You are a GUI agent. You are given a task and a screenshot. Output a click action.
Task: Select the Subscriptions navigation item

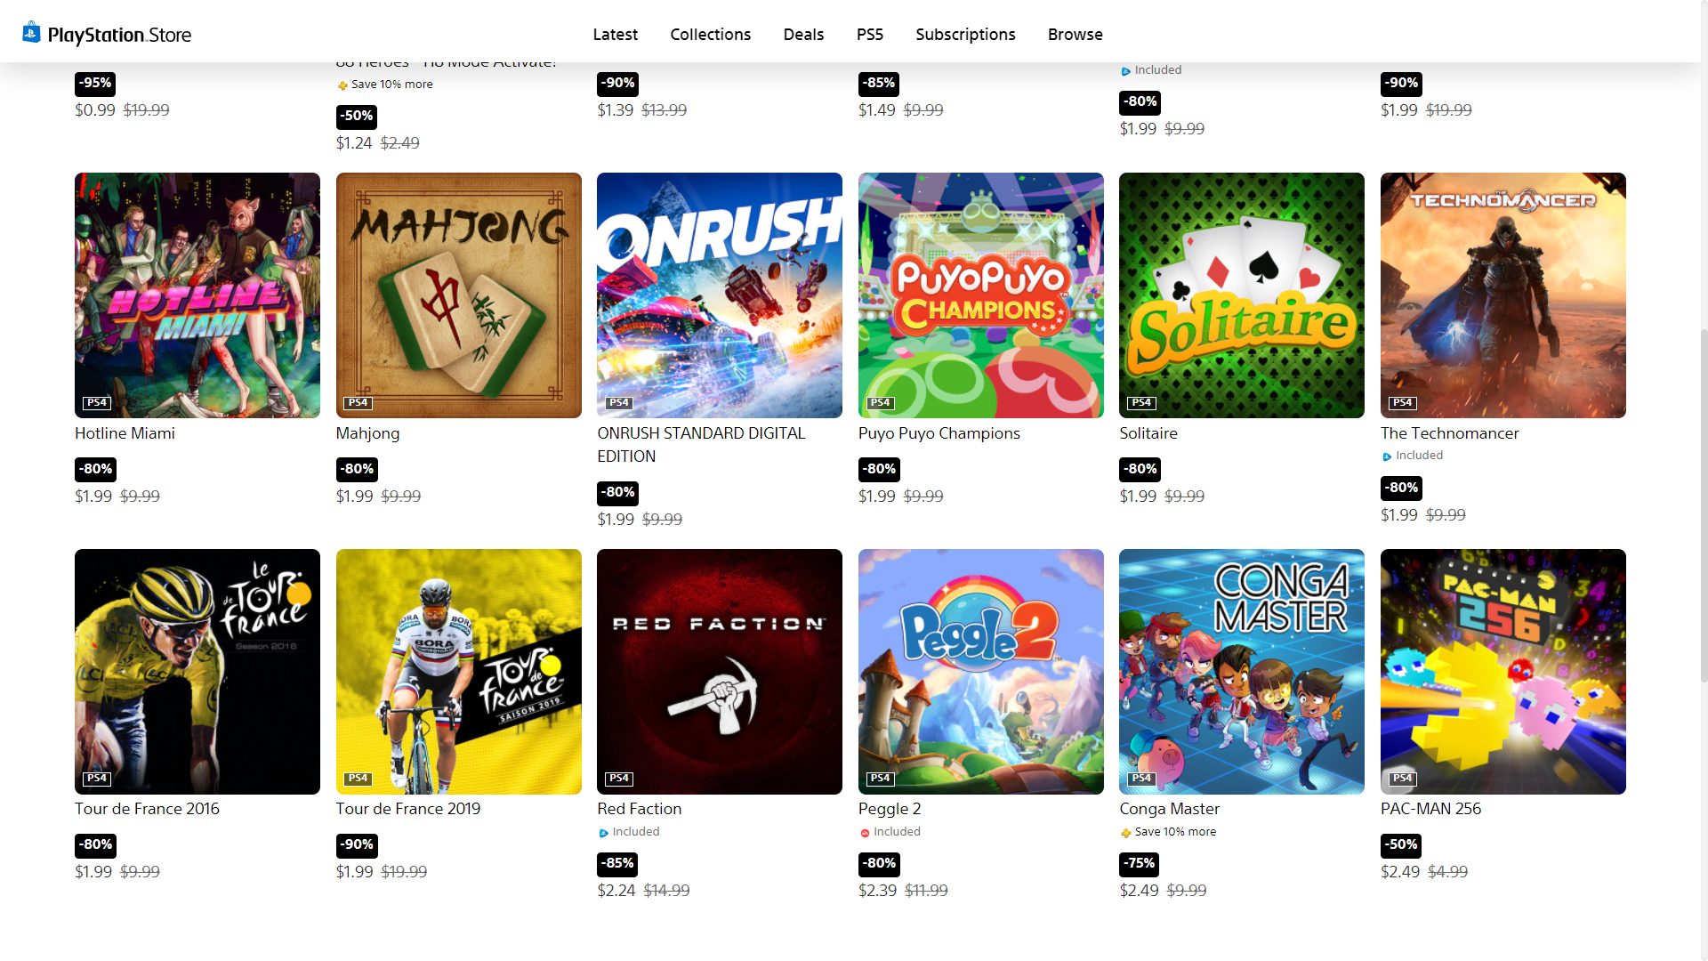[965, 35]
